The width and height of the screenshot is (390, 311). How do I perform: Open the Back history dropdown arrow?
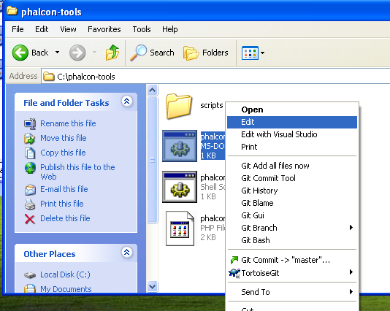pos(58,53)
